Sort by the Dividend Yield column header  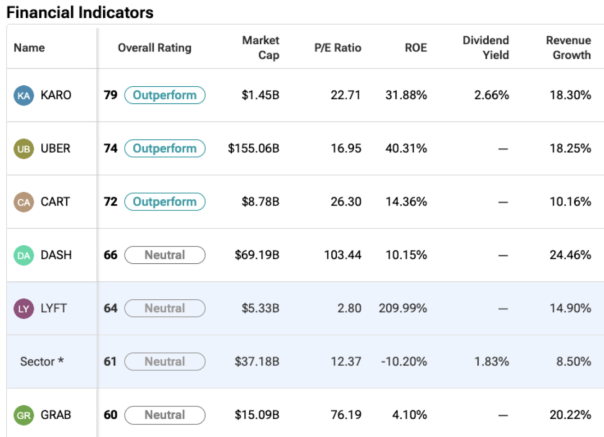tap(485, 48)
